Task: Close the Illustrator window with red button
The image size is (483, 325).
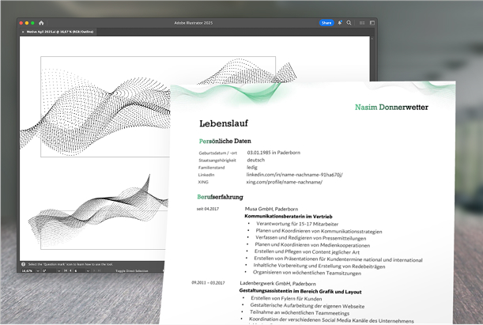Action: (x=21, y=23)
